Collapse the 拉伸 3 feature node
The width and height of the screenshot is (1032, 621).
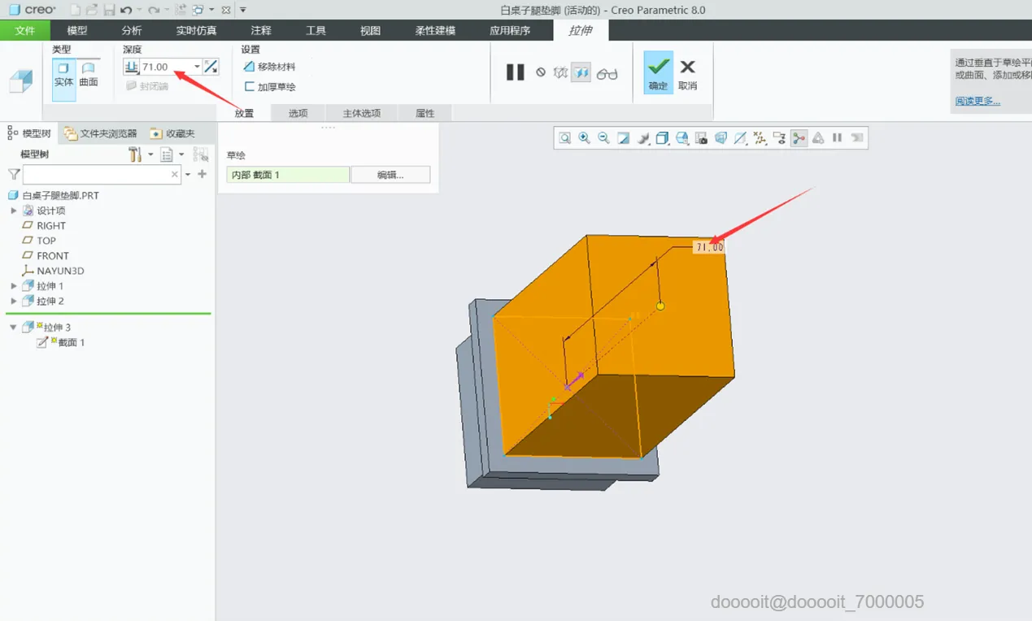(14, 327)
